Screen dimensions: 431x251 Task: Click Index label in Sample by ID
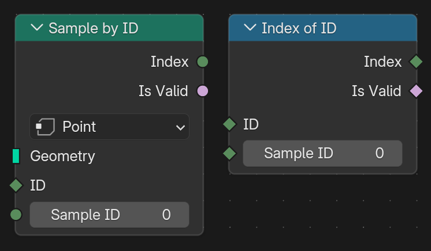(x=170, y=62)
